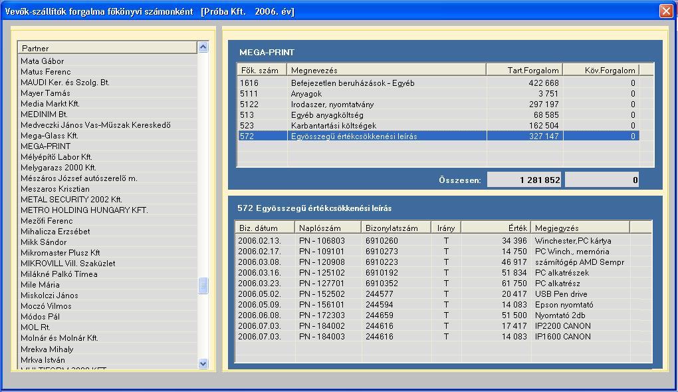
Task: Click the Tart.Forgalom column header
Action: (524, 70)
